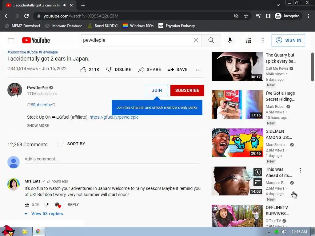
Task: Open YouTube settings three-dot menu
Action: click(263, 40)
